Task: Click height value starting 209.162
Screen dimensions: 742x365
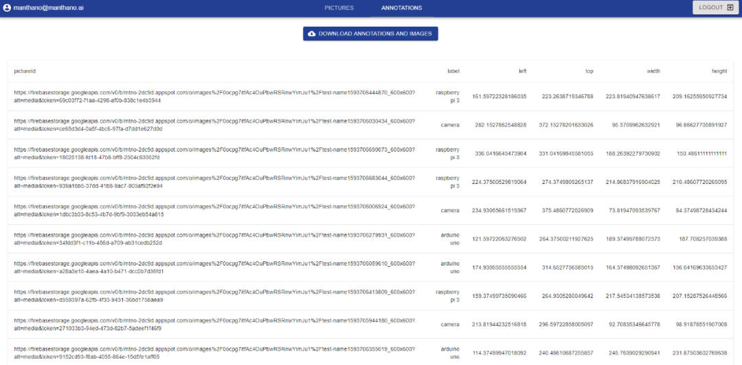Action: 700,97
